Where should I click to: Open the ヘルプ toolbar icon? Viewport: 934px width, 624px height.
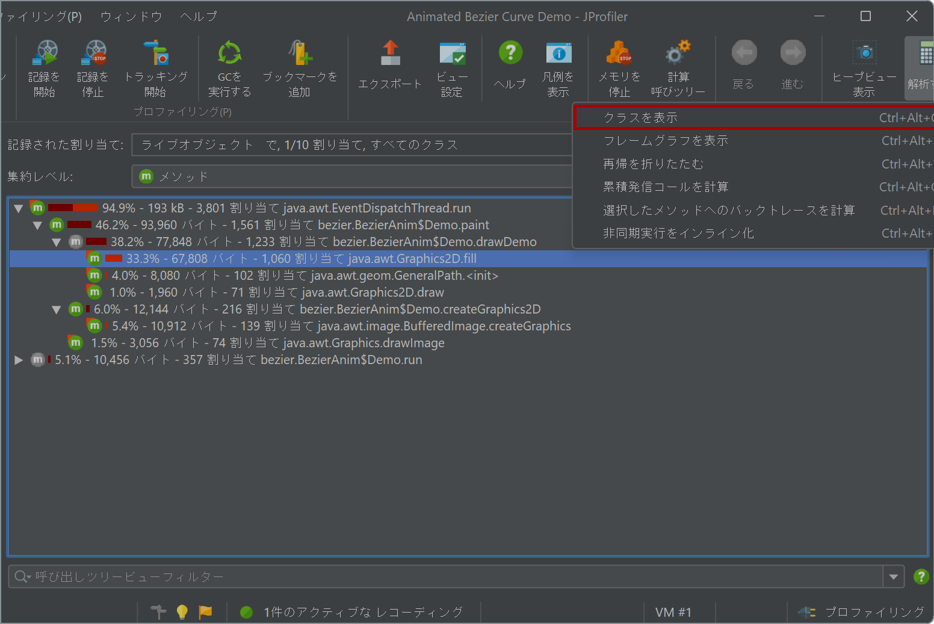pos(510,65)
